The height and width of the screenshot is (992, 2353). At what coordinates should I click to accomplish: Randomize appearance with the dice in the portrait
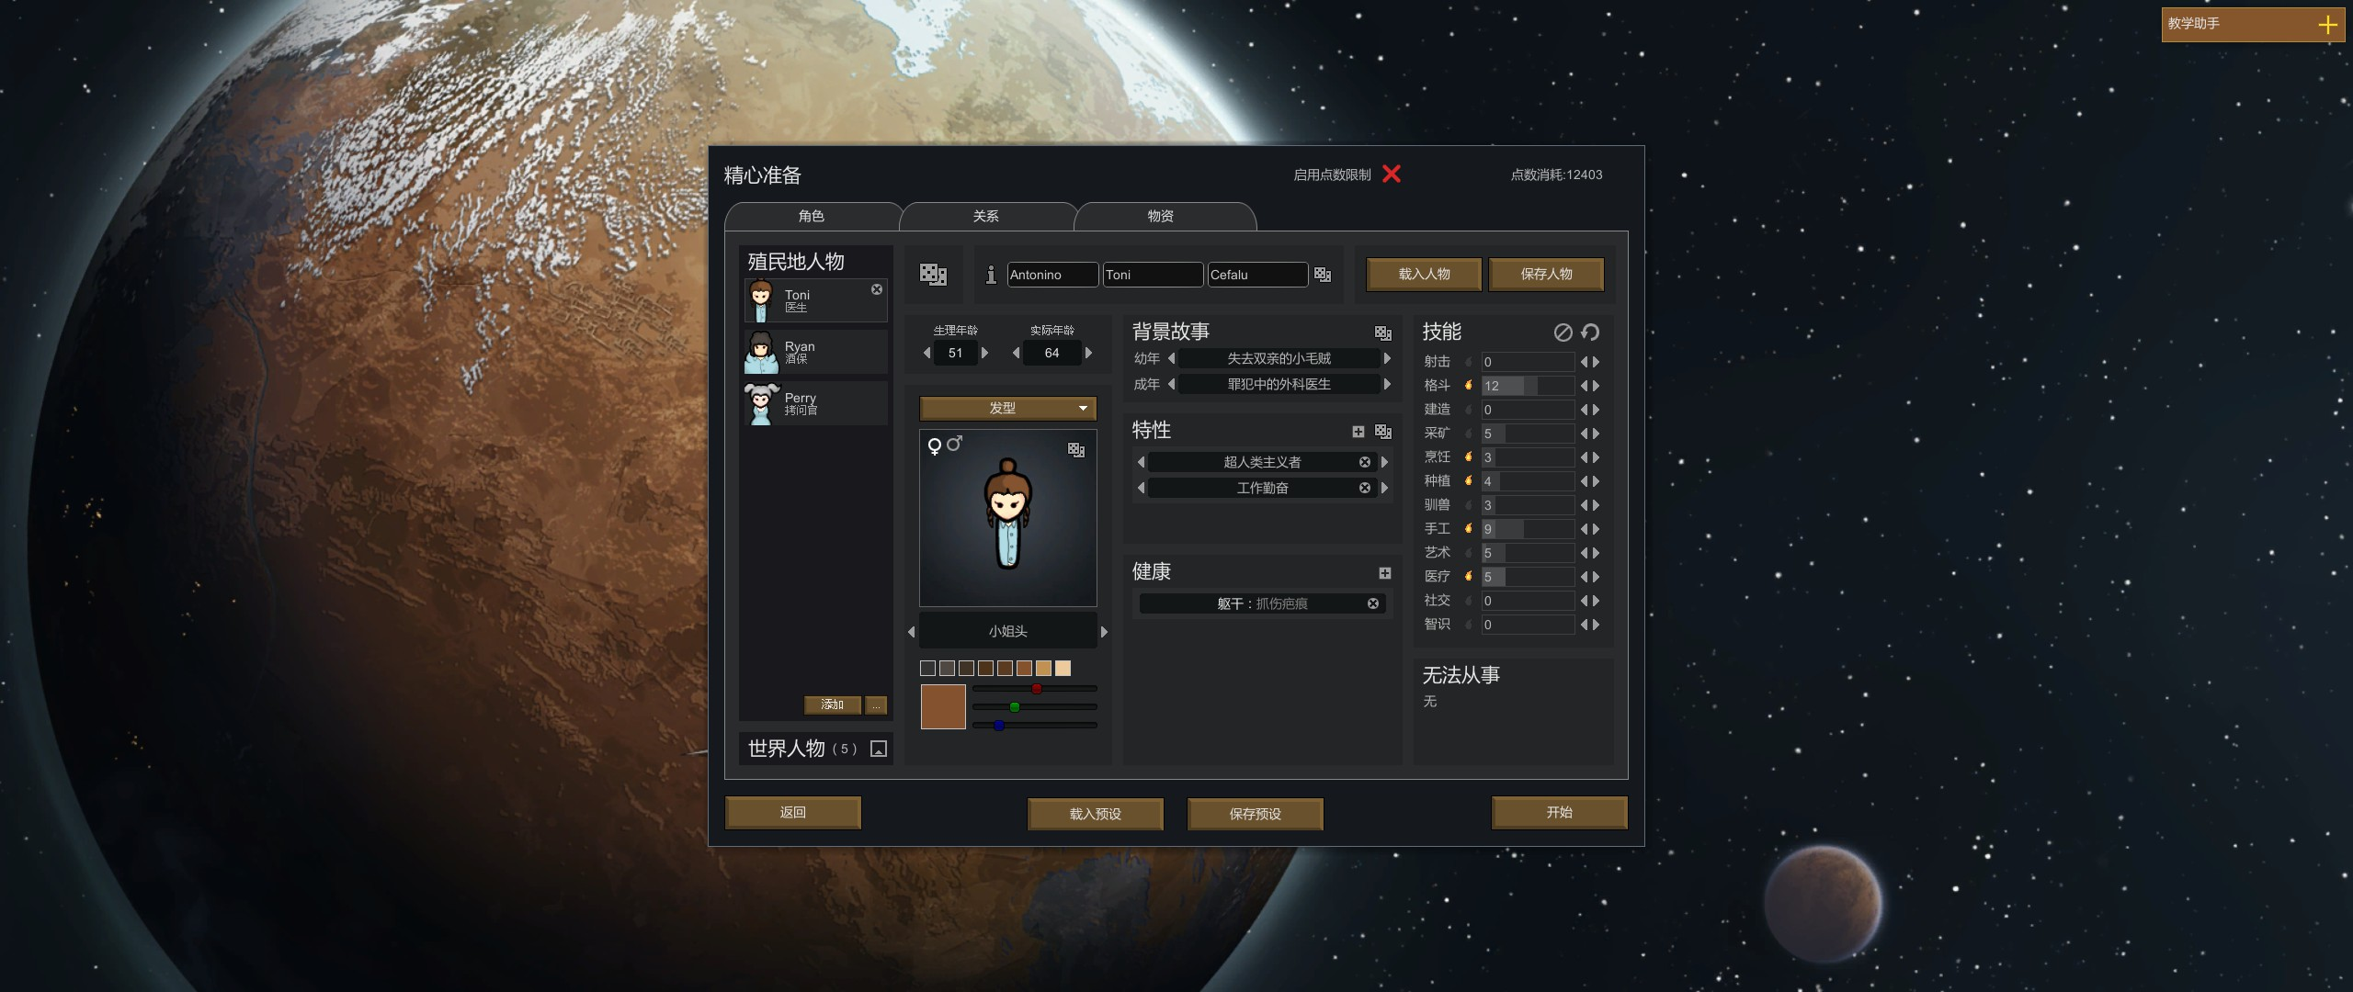click(1076, 449)
